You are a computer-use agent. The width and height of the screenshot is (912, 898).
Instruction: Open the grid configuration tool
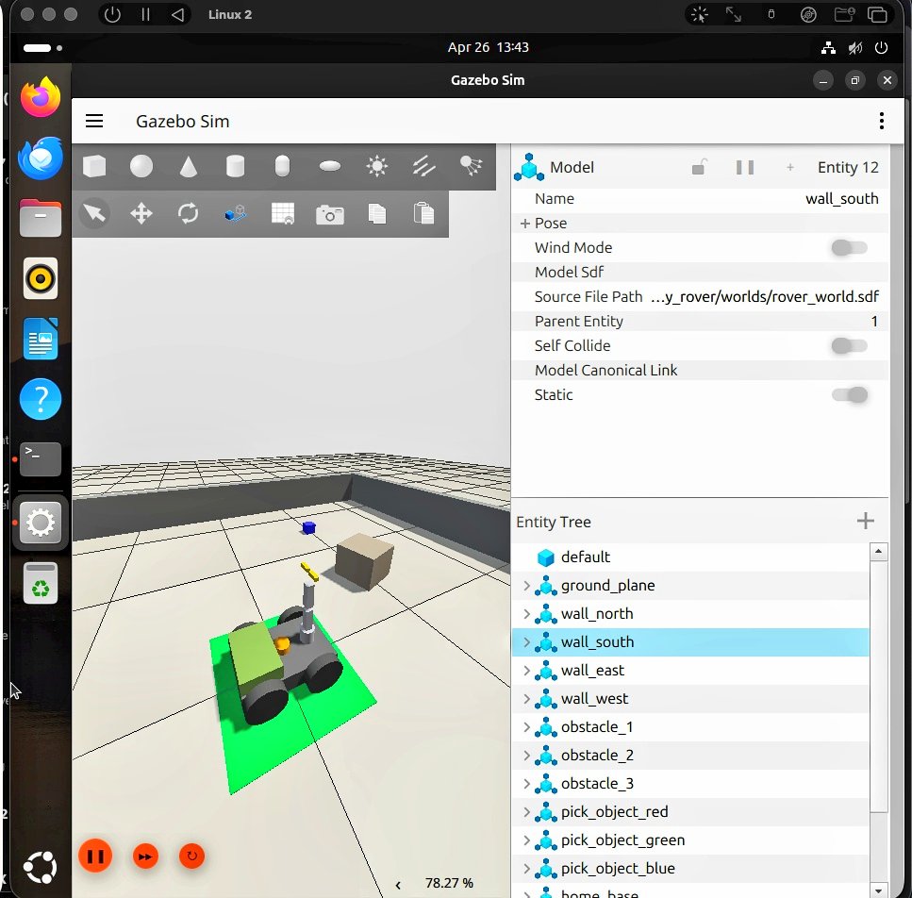(283, 213)
